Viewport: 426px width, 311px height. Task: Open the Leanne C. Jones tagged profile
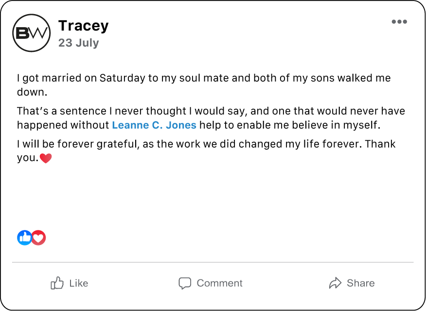click(x=154, y=125)
